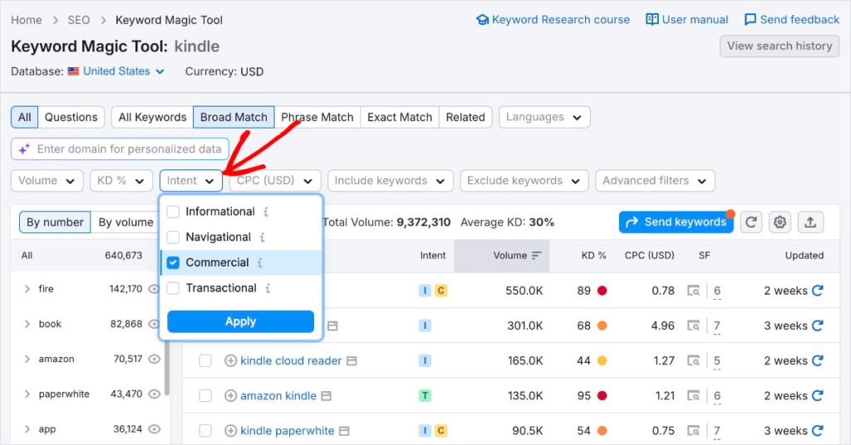The image size is (851, 445).
Task: Refresh the 301.0K volume row metrics
Action: pos(818,325)
